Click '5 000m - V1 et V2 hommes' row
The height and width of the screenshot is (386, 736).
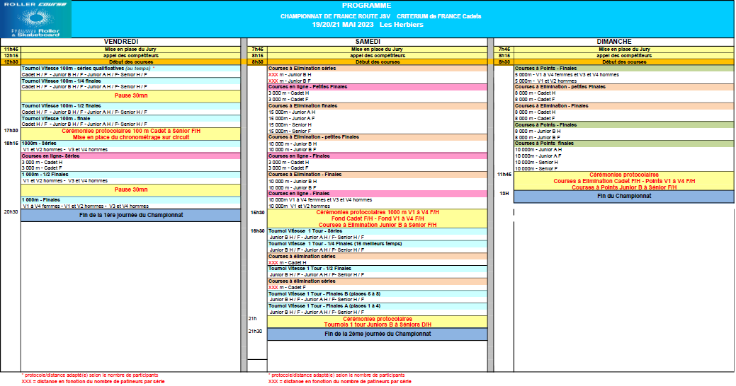click(624, 81)
